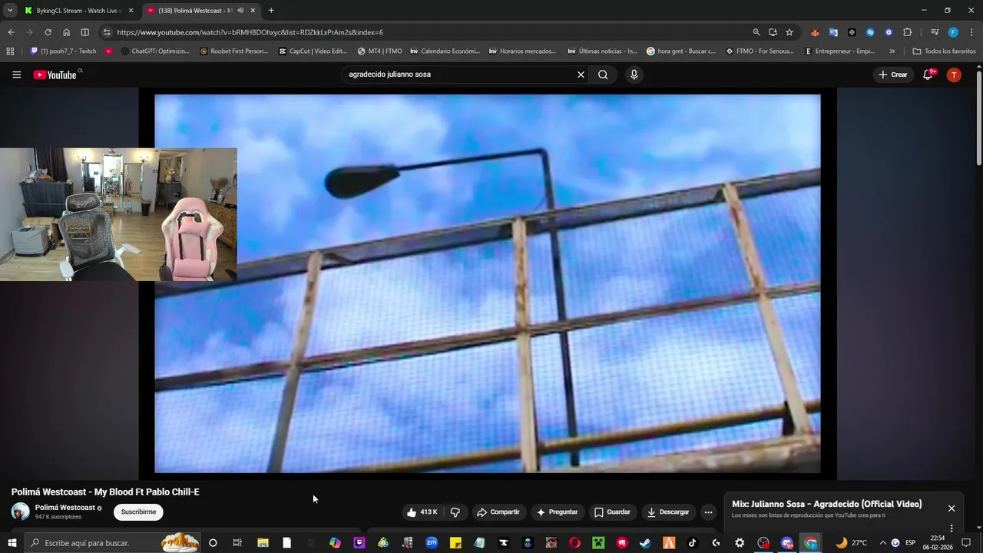Expand the bookmarks overflow chevron
Viewport: 983px width, 553px height.
click(892, 51)
